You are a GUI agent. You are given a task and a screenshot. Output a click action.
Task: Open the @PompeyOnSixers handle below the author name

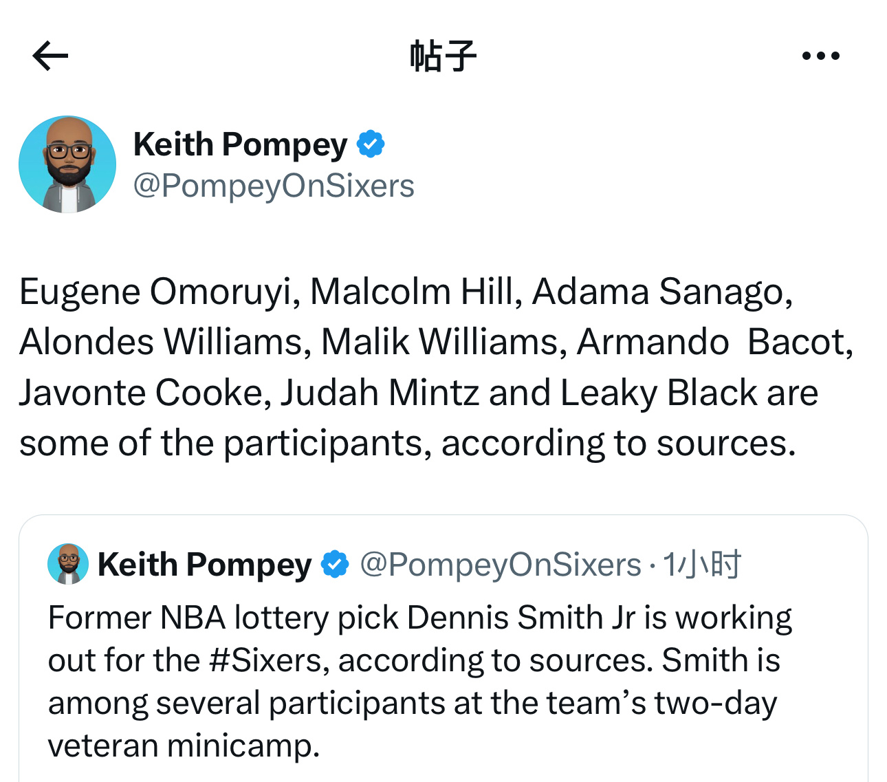point(274,186)
